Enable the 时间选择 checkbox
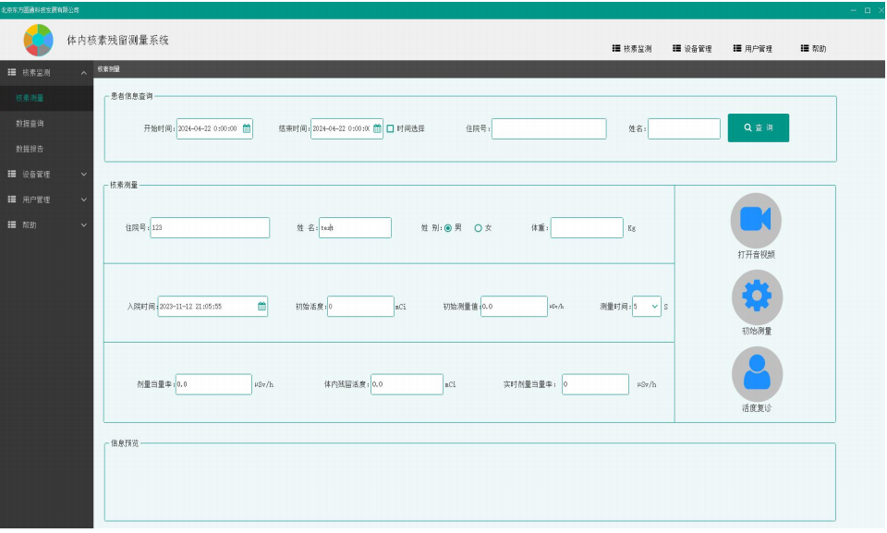 click(x=390, y=128)
